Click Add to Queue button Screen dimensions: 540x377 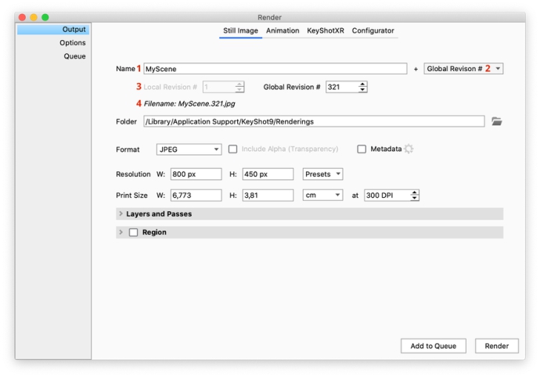pos(434,346)
